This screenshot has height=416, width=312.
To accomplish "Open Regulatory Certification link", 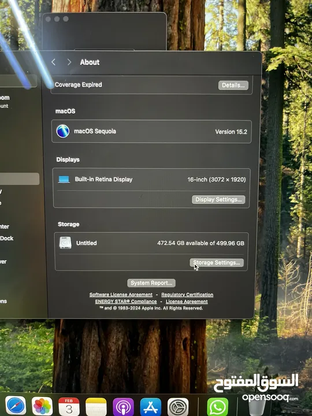I will click(187, 295).
